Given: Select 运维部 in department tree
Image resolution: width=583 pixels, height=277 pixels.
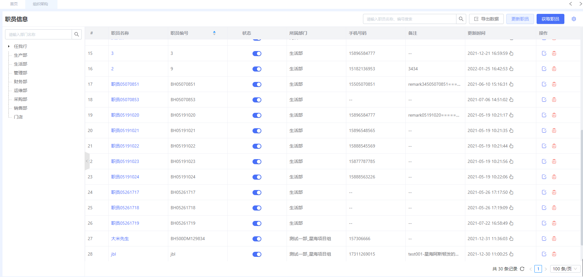Looking at the screenshot, I should click(x=21, y=90).
